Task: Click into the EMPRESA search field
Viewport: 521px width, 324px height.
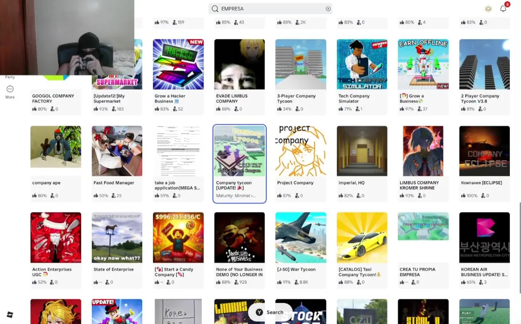Action: 270,9
